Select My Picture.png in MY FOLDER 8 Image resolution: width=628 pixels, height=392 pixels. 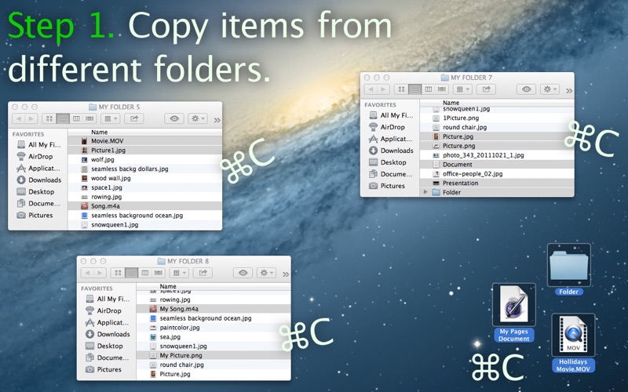pyautogui.click(x=214, y=355)
